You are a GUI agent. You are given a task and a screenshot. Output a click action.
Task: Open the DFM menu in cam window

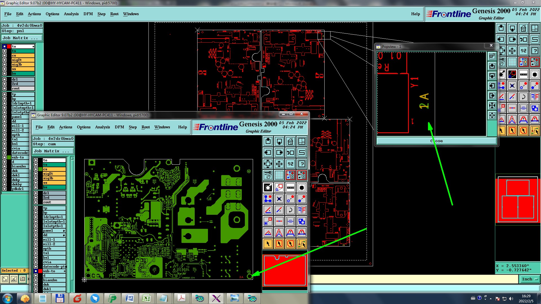(x=119, y=127)
